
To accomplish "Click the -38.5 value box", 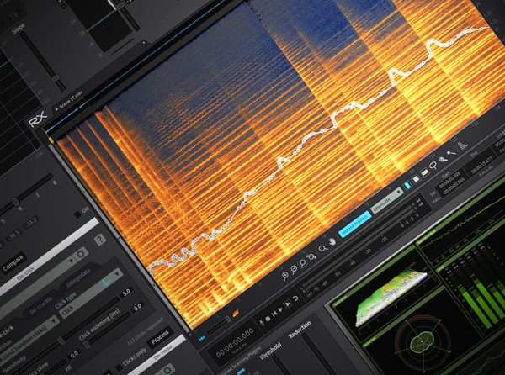I will [x=13, y=235].
